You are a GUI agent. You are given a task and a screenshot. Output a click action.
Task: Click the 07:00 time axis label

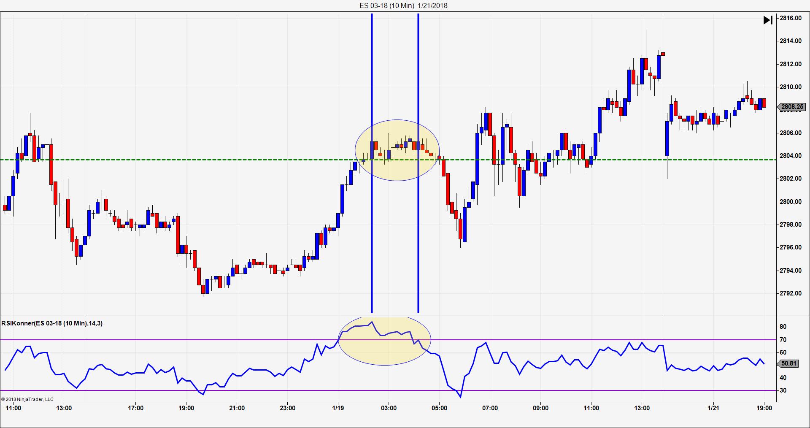490,408
